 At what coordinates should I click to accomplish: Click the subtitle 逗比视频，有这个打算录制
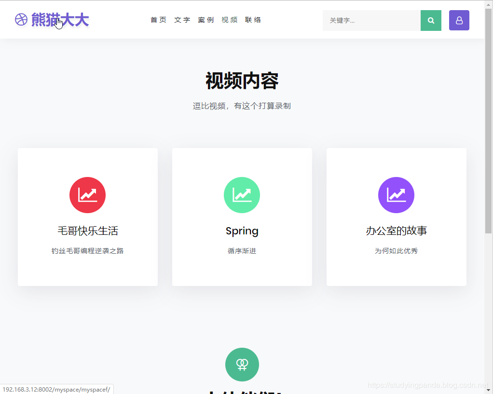[242, 106]
